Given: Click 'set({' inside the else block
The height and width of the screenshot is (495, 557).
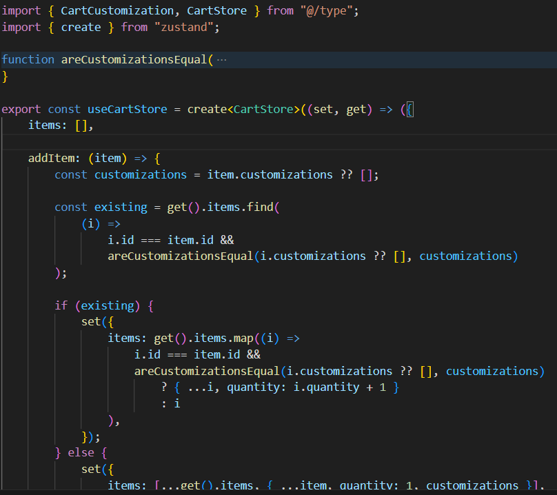Looking at the screenshot, I should pyautogui.click(x=97, y=469).
